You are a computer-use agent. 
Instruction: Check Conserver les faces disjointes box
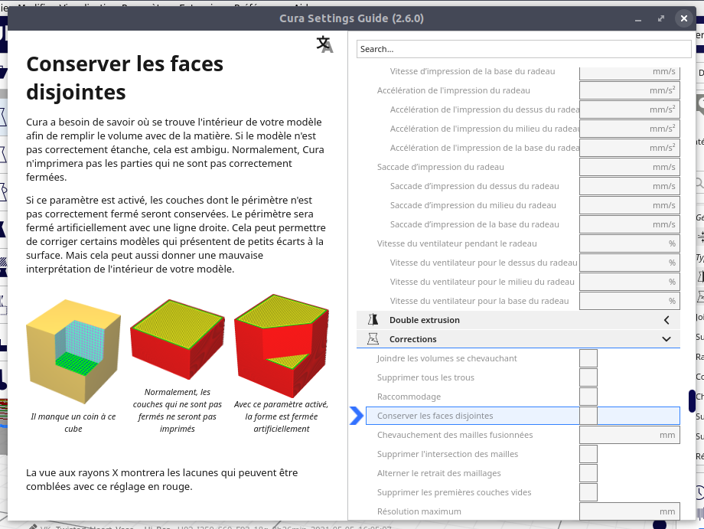point(588,416)
